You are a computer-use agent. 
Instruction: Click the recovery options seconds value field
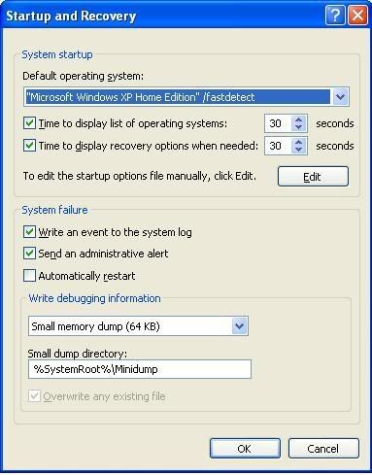tap(279, 146)
